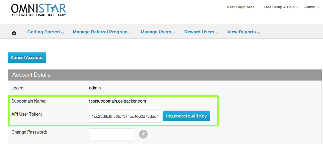The width and height of the screenshot is (323, 144).
Task: Expand the Manage Referral Program chevron
Action: [130, 33]
